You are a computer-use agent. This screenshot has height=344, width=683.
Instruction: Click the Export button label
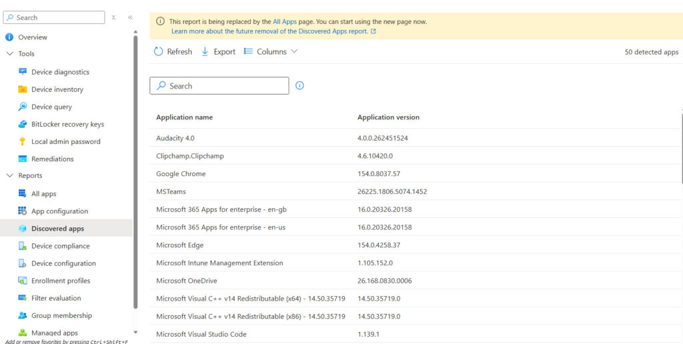pyautogui.click(x=224, y=52)
